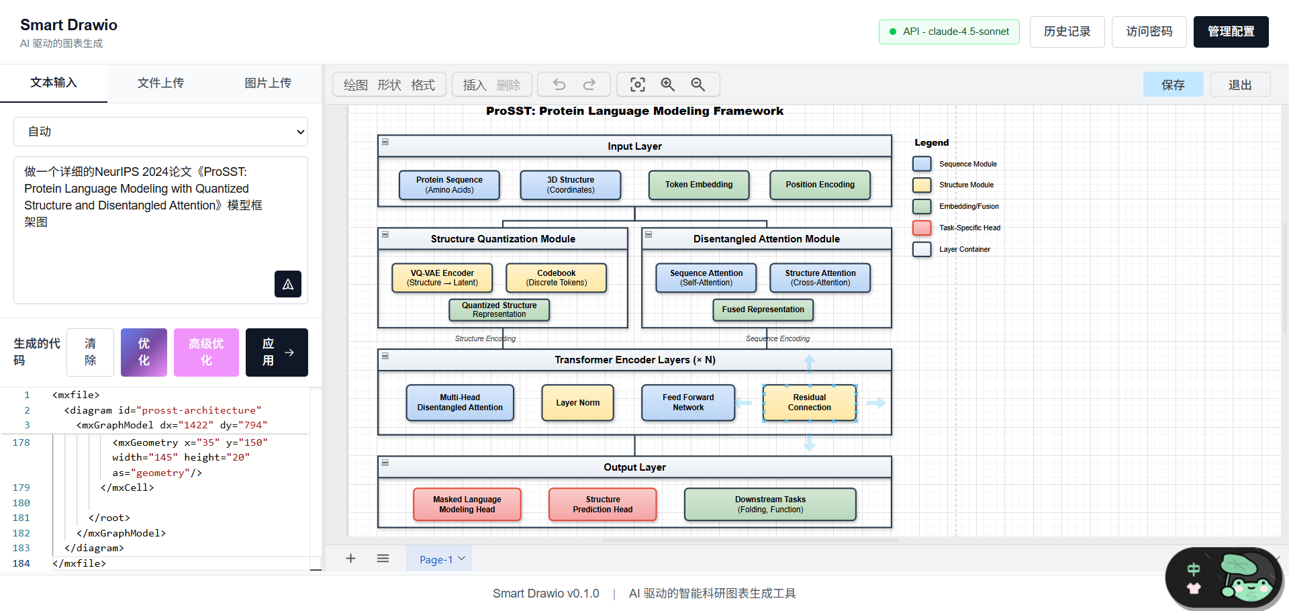
Task: Collapse the Input Layer container
Action: coord(385,142)
